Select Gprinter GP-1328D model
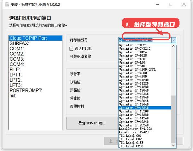This screenshot has height=151, width=193. click(x=145, y=115)
